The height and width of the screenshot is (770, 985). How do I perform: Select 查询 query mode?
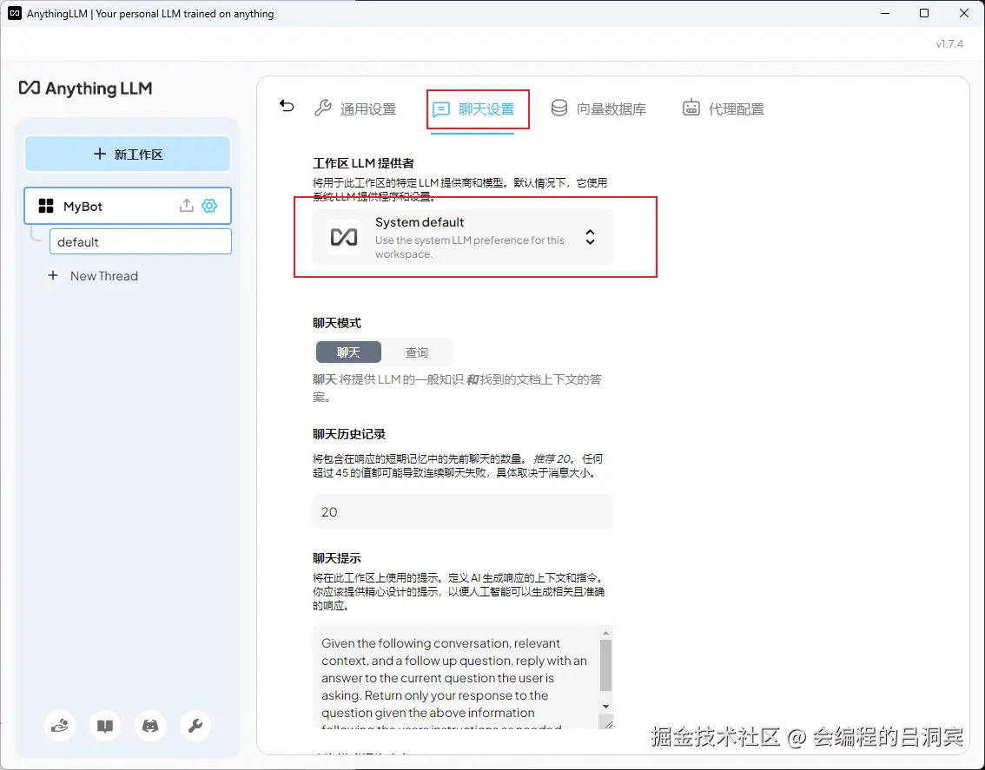tap(416, 352)
